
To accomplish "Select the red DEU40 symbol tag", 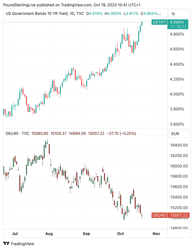I will pyautogui.click(x=159, y=215).
